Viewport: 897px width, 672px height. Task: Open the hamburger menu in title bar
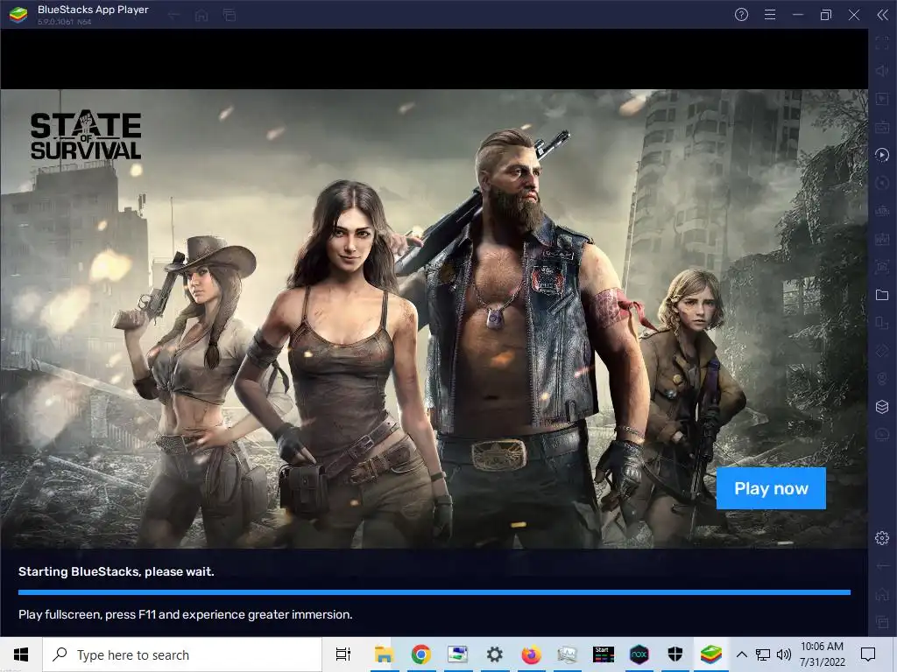769,15
